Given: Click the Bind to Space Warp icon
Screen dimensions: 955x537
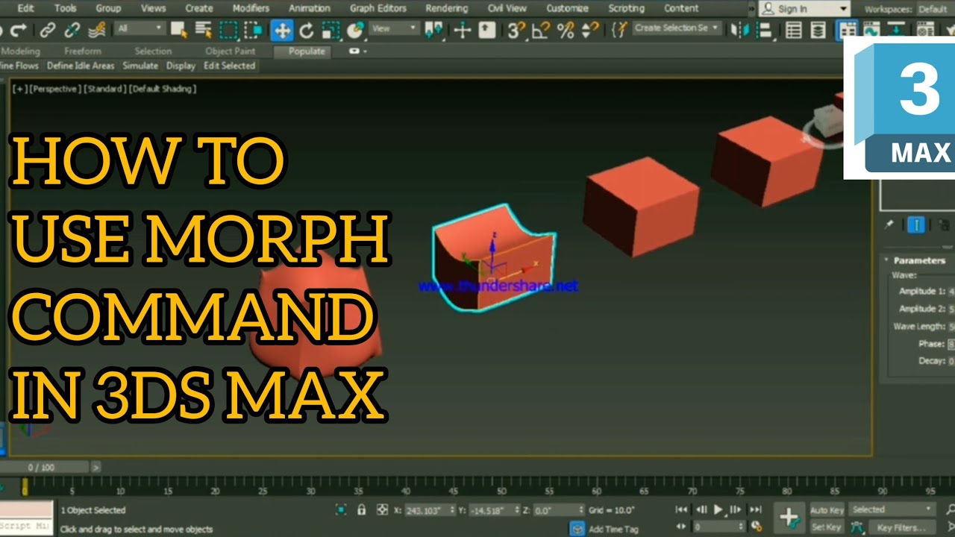Looking at the screenshot, I should [x=96, y=31].
